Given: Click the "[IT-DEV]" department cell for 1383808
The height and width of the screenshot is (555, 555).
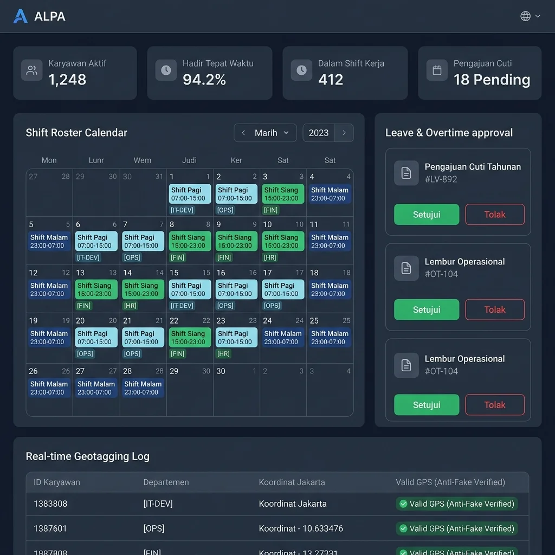Looking at the screenshot, I should tap(158, 504).
